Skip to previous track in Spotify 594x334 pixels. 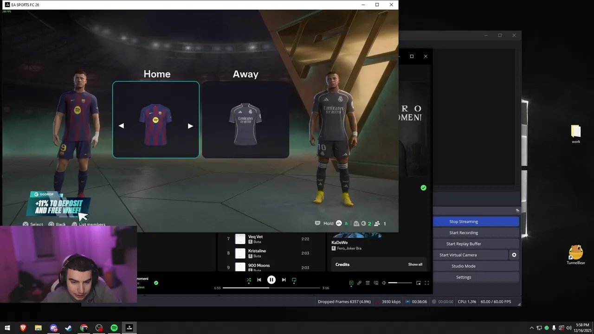[x=259, y=280]
